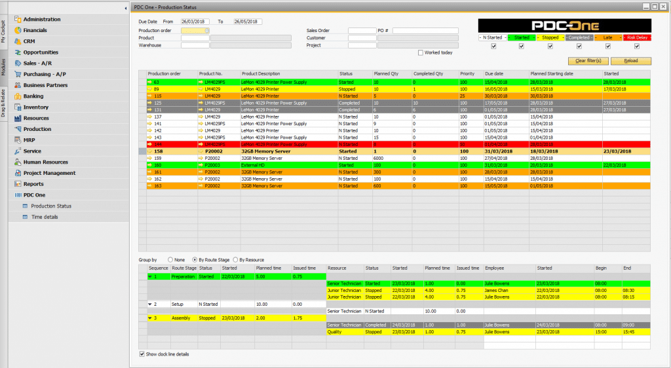Click the Production order field chooser icon
Viewport: 671px width, 368px height.
[x=207, y=30]
